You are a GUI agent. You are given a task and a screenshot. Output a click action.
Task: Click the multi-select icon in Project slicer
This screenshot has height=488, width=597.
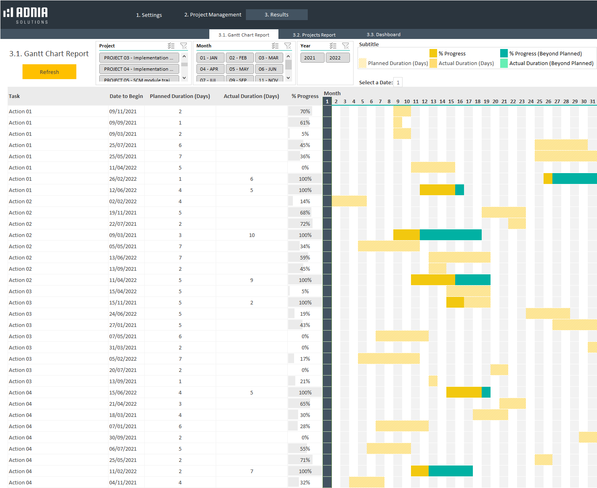(171, 46)
